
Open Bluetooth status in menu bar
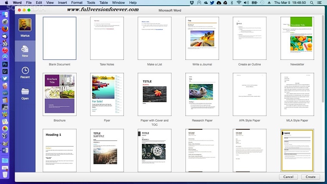[x=231, y=3]
